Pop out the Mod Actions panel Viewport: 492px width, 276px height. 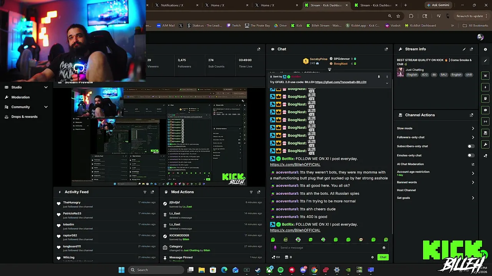[259, 192]
